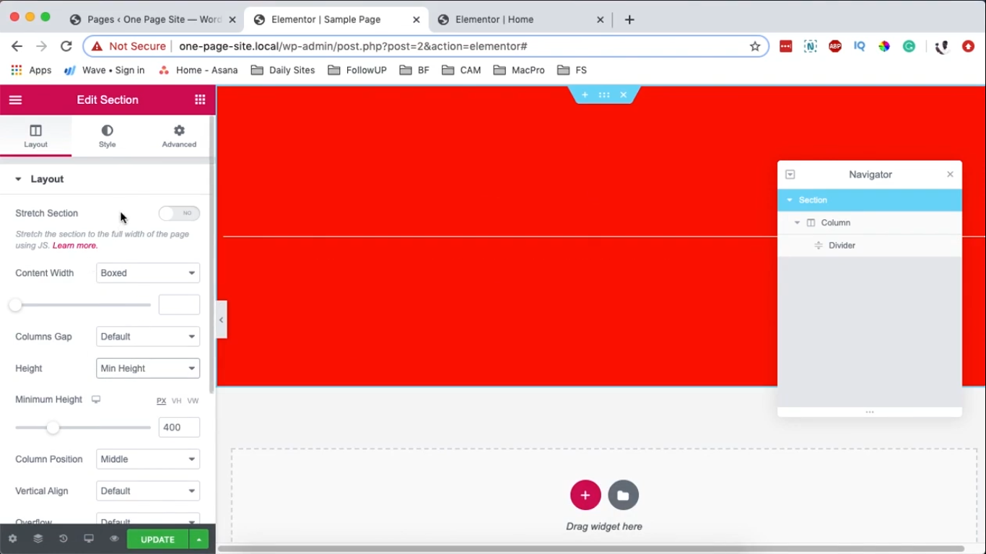This screenshot has width=986, height=554.
Task: Open revision history icon
Action: pos(64,539)
